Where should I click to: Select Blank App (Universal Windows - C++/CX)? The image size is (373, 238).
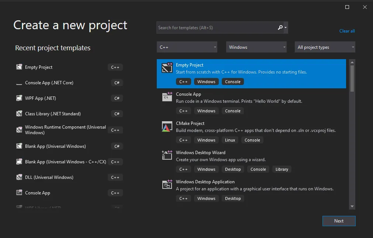pyautogui.click(x=65, y=162)
